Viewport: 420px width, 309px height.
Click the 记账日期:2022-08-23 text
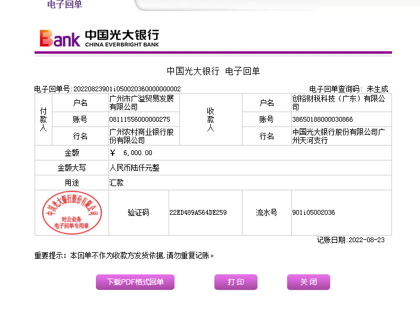351,240
